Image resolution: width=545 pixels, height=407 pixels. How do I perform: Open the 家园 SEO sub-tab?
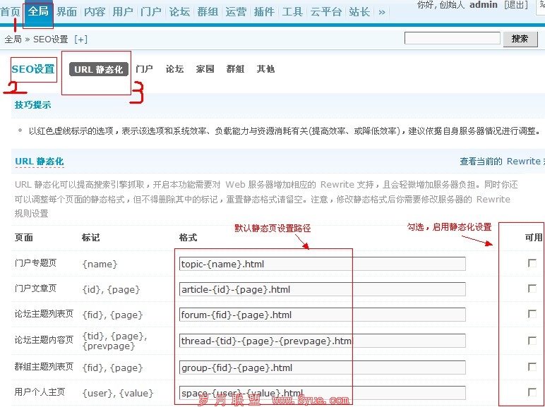point(205,69)
